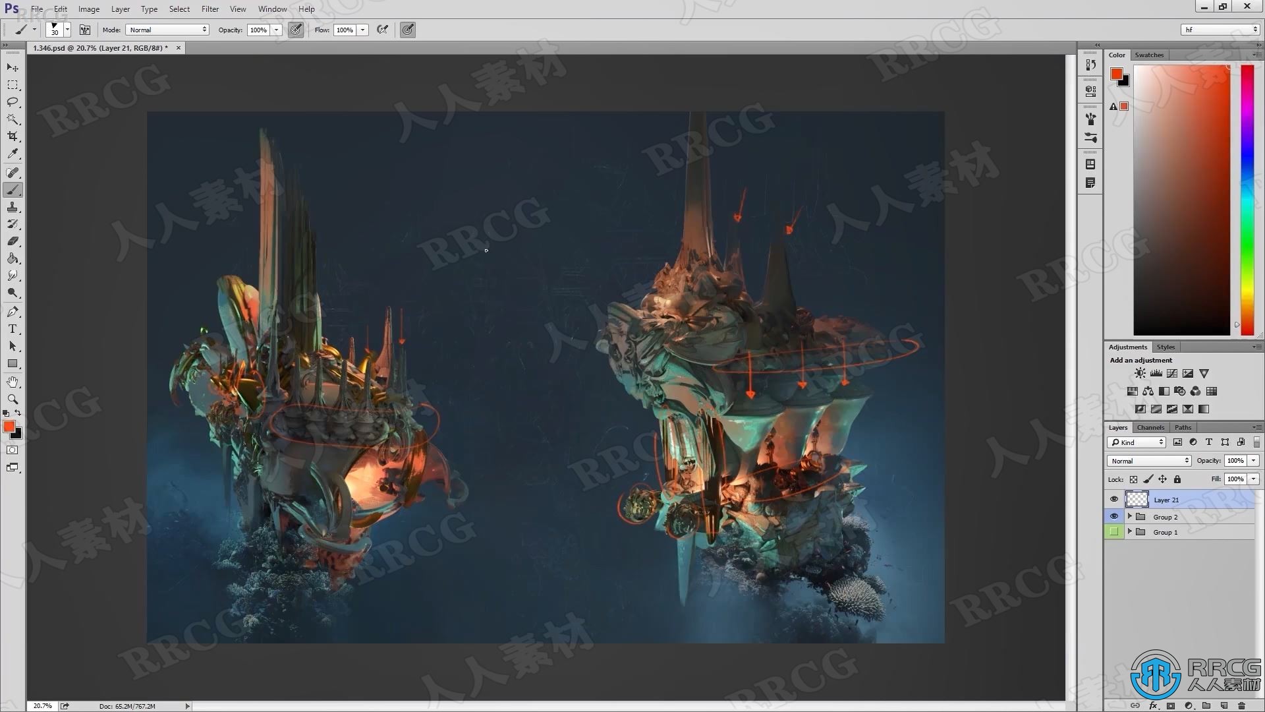
Task: Open the Filter menu
Action: [210, 9]
